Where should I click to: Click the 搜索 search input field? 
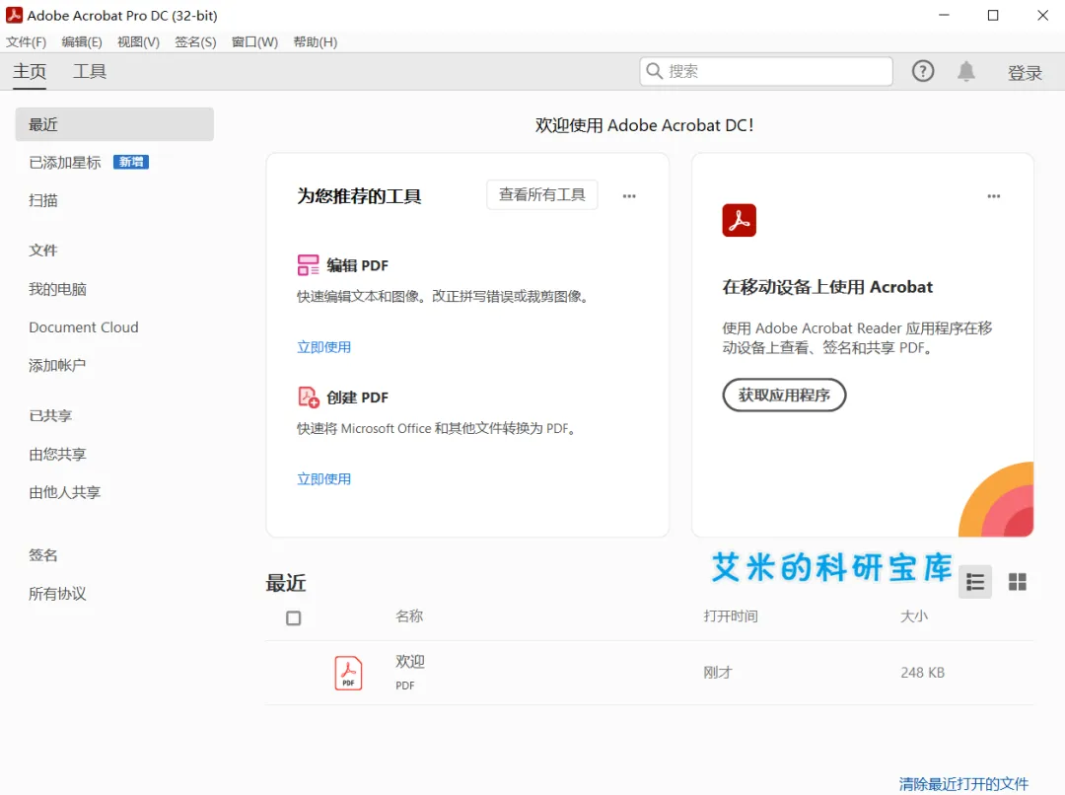pos(766,71)
